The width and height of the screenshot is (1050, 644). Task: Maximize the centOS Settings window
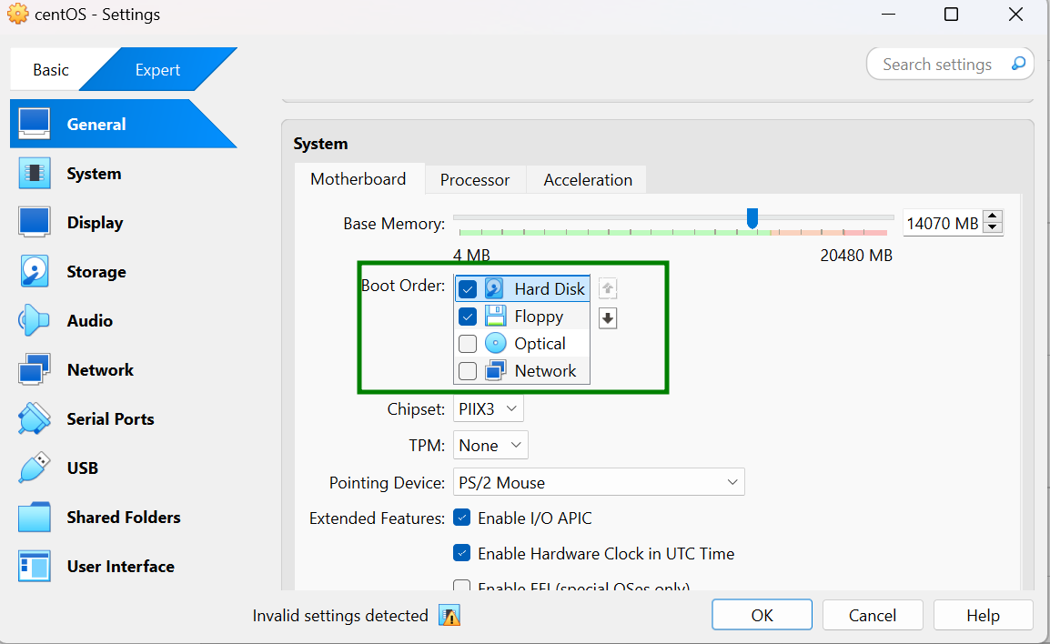coord(951,14)
